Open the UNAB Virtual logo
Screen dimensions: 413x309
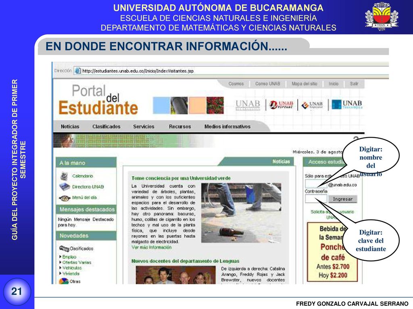coord(281,105)
